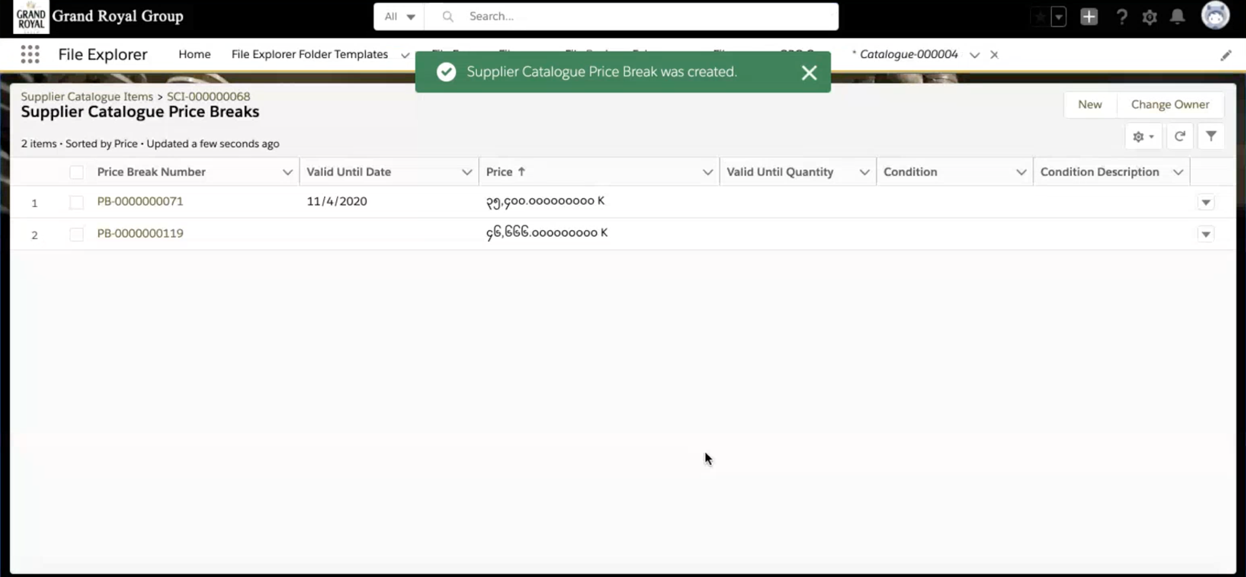Click the global actions plus icon
Viewport: 1246px width, 577px height.
(1089, 17)
